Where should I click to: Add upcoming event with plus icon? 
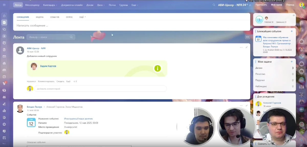point(292,31)
